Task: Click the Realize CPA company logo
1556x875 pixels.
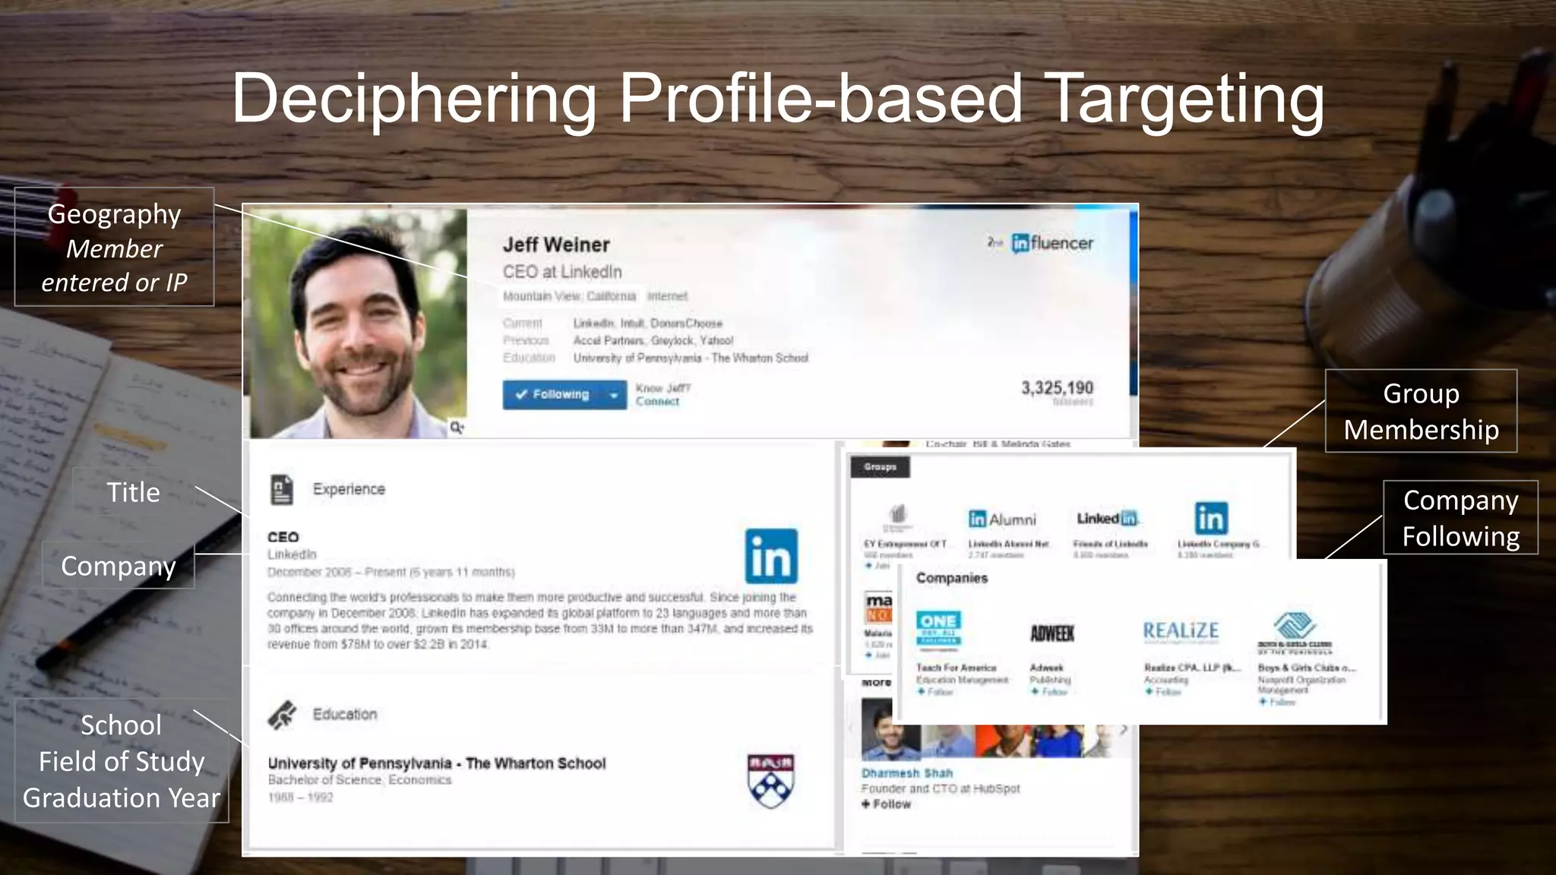Action: [1181, 630]
